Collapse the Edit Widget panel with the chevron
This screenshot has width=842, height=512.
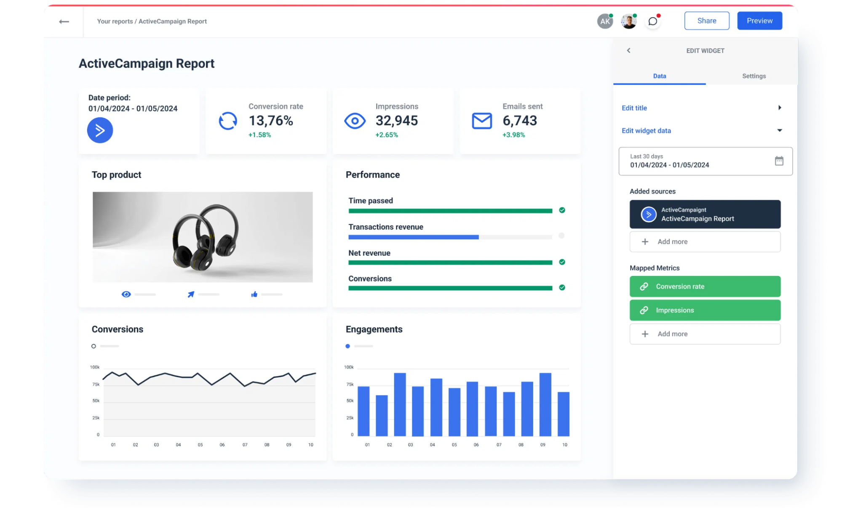pyautogui.click(x=628, y=50)
